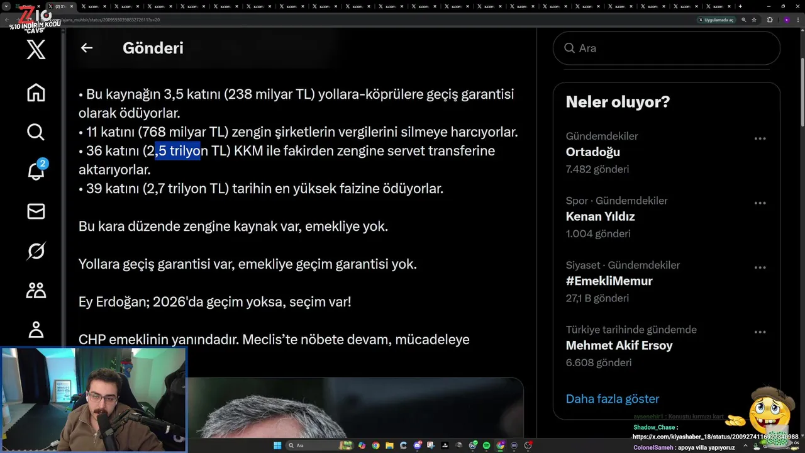Open the Chrome three-dot menu

798,20
